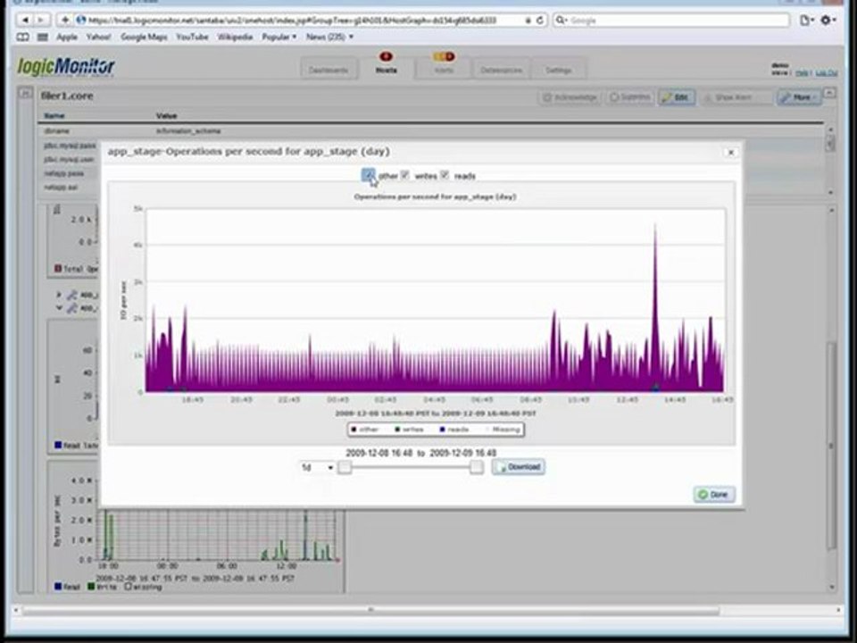Open the Popular bookmarks dropdown
The height and width of the screenshot is (643, 857).
pyautogui.click(x=279, y=38)
